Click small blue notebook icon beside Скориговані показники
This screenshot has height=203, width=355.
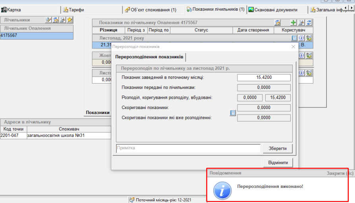pyautogui.click(x=233, y=113)
